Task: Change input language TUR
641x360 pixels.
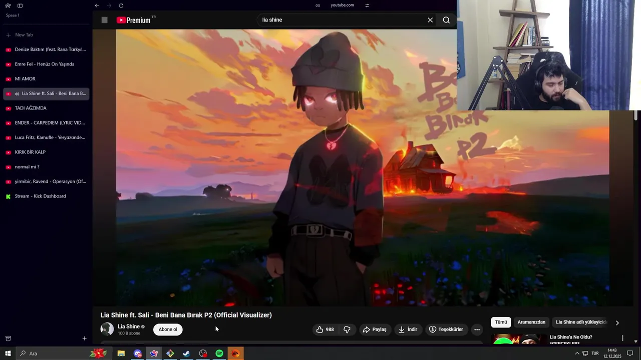Action: [595, 353]
